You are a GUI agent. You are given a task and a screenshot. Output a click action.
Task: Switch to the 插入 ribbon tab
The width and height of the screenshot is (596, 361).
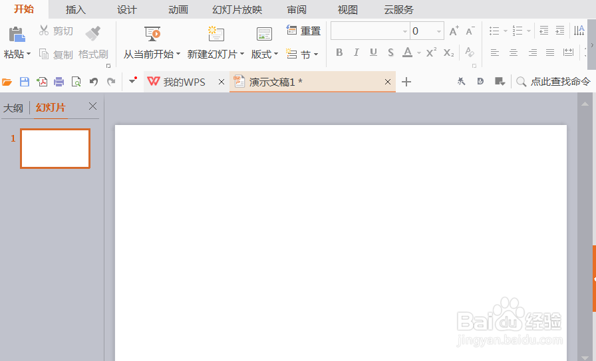76,9
